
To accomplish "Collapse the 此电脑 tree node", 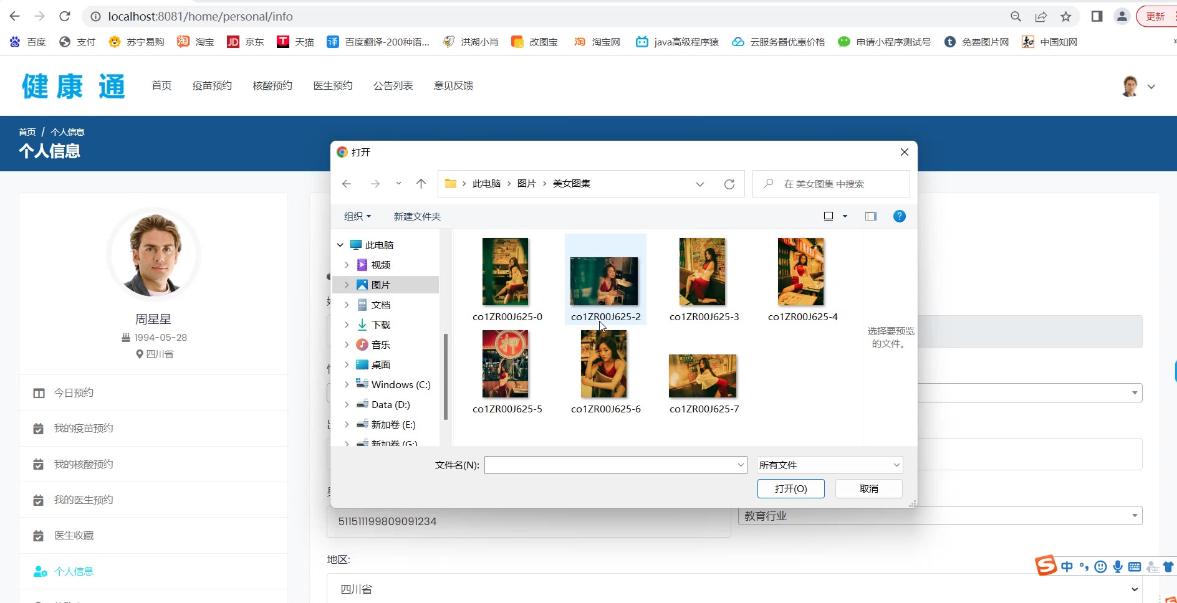I will pyautogui.click(x=340, y=245).
